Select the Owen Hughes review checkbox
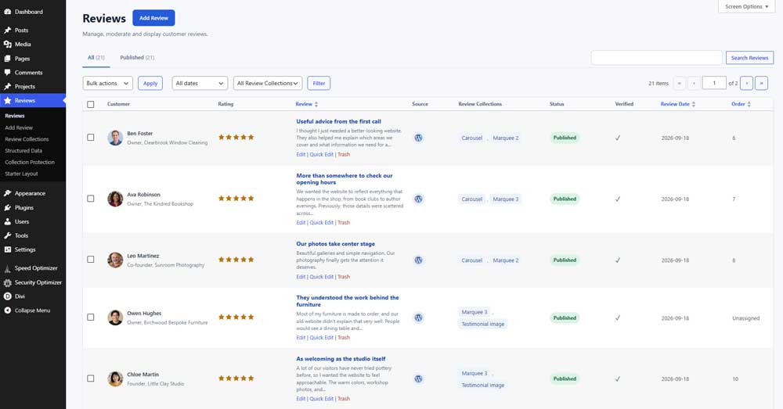 (90, 318)
